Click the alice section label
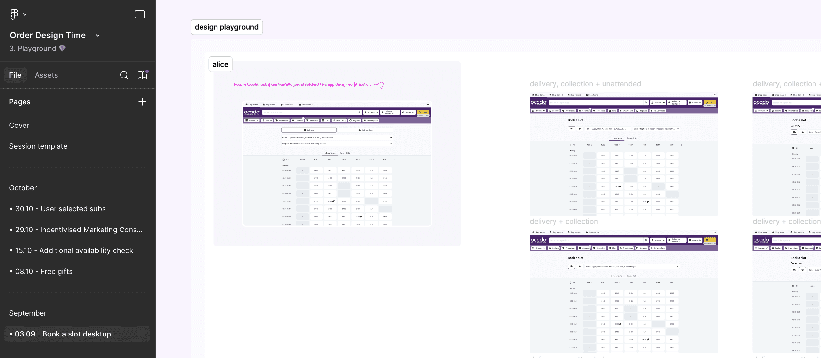Image resolution: width=821 pixels, height=358 pixels. (x=220, y=64)
